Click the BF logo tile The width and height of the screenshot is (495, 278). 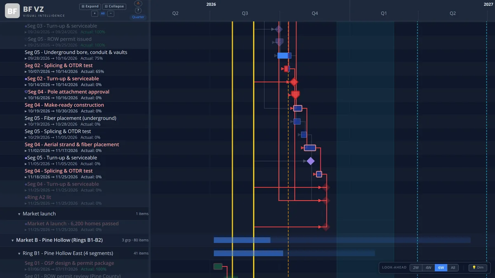click(12, 11)
